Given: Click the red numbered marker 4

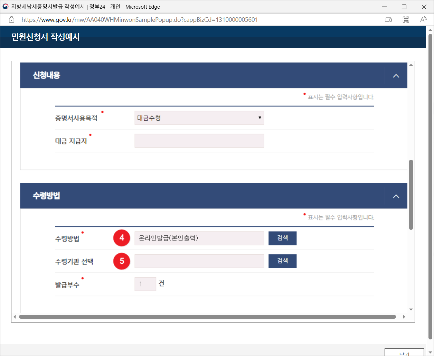Looking at the screenshot, I should [x=122, y=238].
